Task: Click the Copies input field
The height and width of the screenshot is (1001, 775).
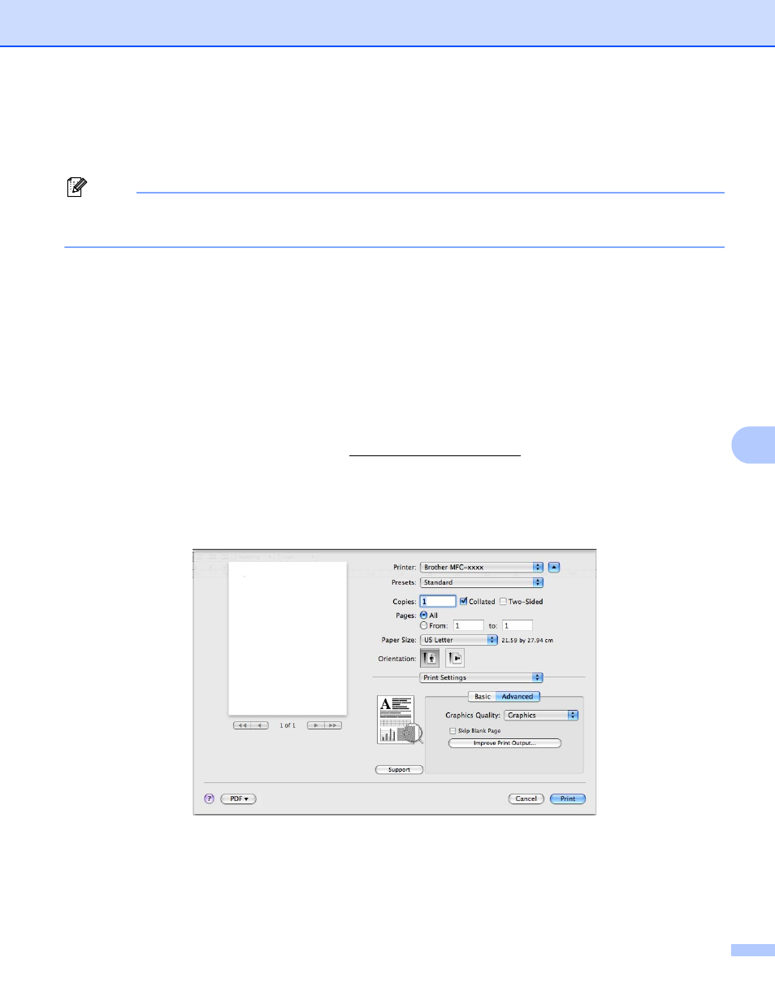Action: [x=437, y=602]
